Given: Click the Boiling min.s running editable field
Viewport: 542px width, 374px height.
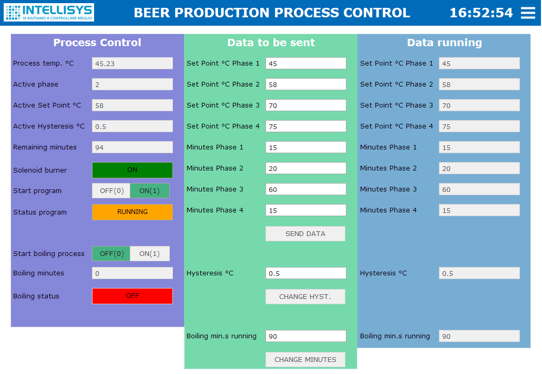Looking at the screenshot, I should (x=305, y=336).
